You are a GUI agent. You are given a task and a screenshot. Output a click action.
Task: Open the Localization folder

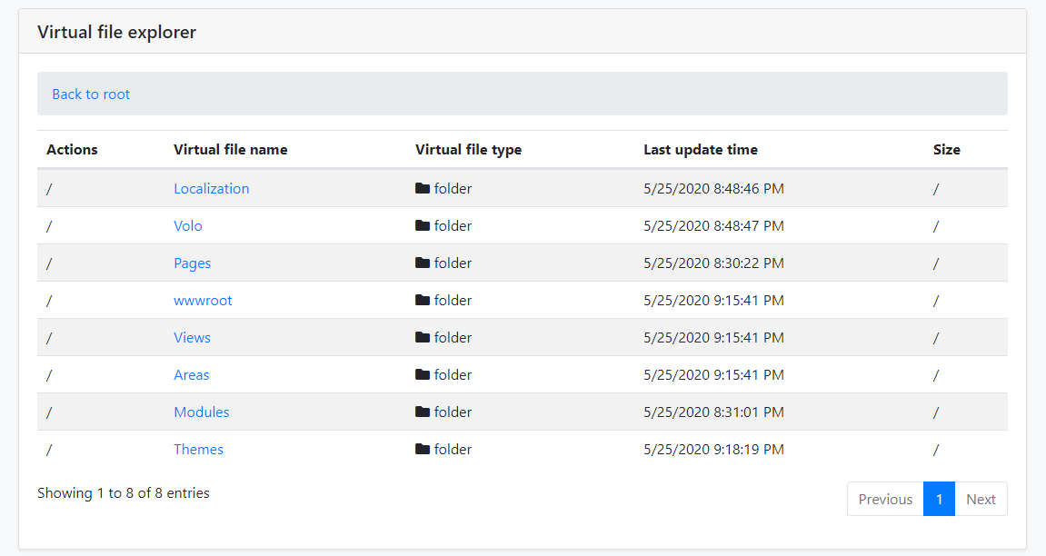tap(211, 188)
